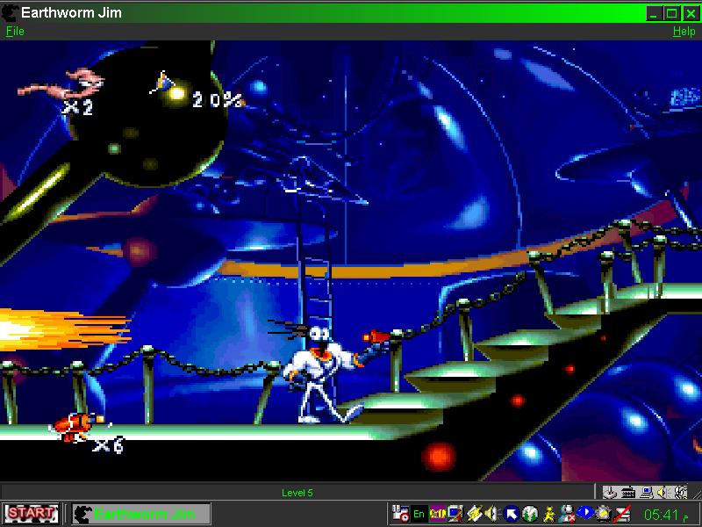Select the purple multimedia tray icon
Viewport: 702px width, 527px height.
[x=436, y=514]
